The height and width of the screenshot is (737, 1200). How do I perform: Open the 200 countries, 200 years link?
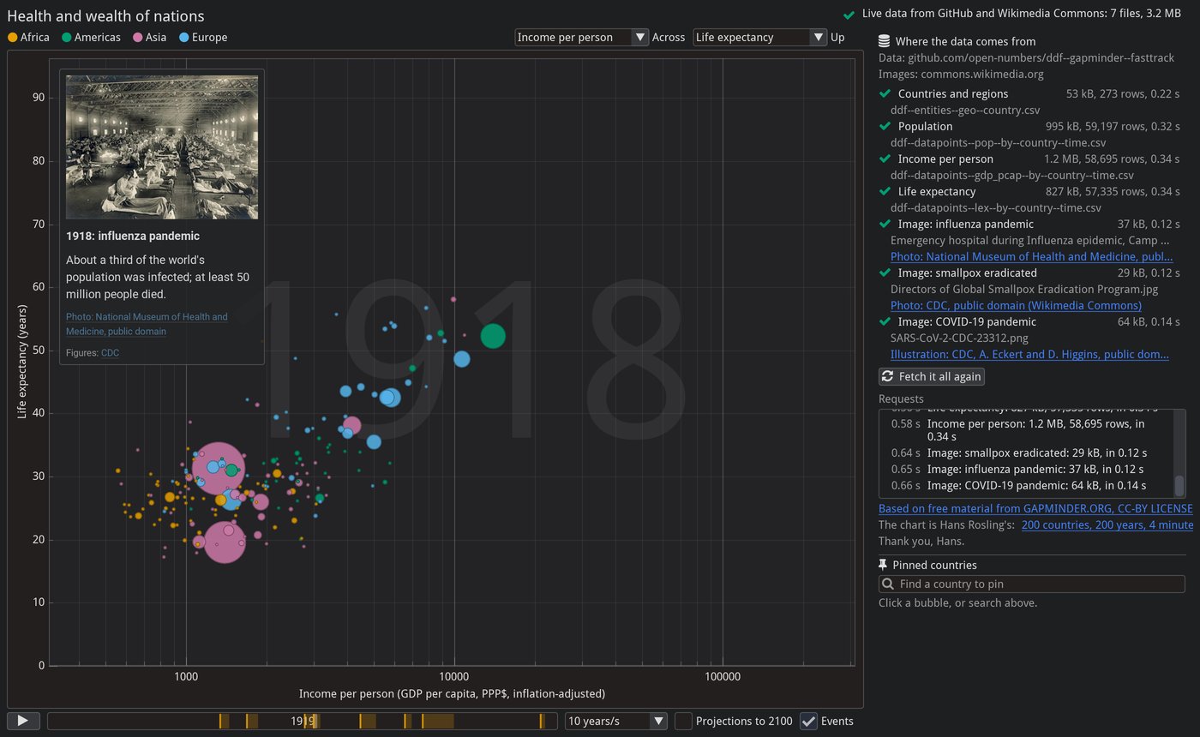(x=1107, y=524)
